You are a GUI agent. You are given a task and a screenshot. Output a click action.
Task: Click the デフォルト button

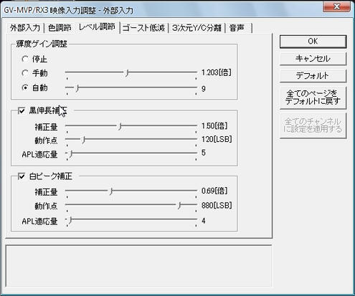click(x=313, y=76)
